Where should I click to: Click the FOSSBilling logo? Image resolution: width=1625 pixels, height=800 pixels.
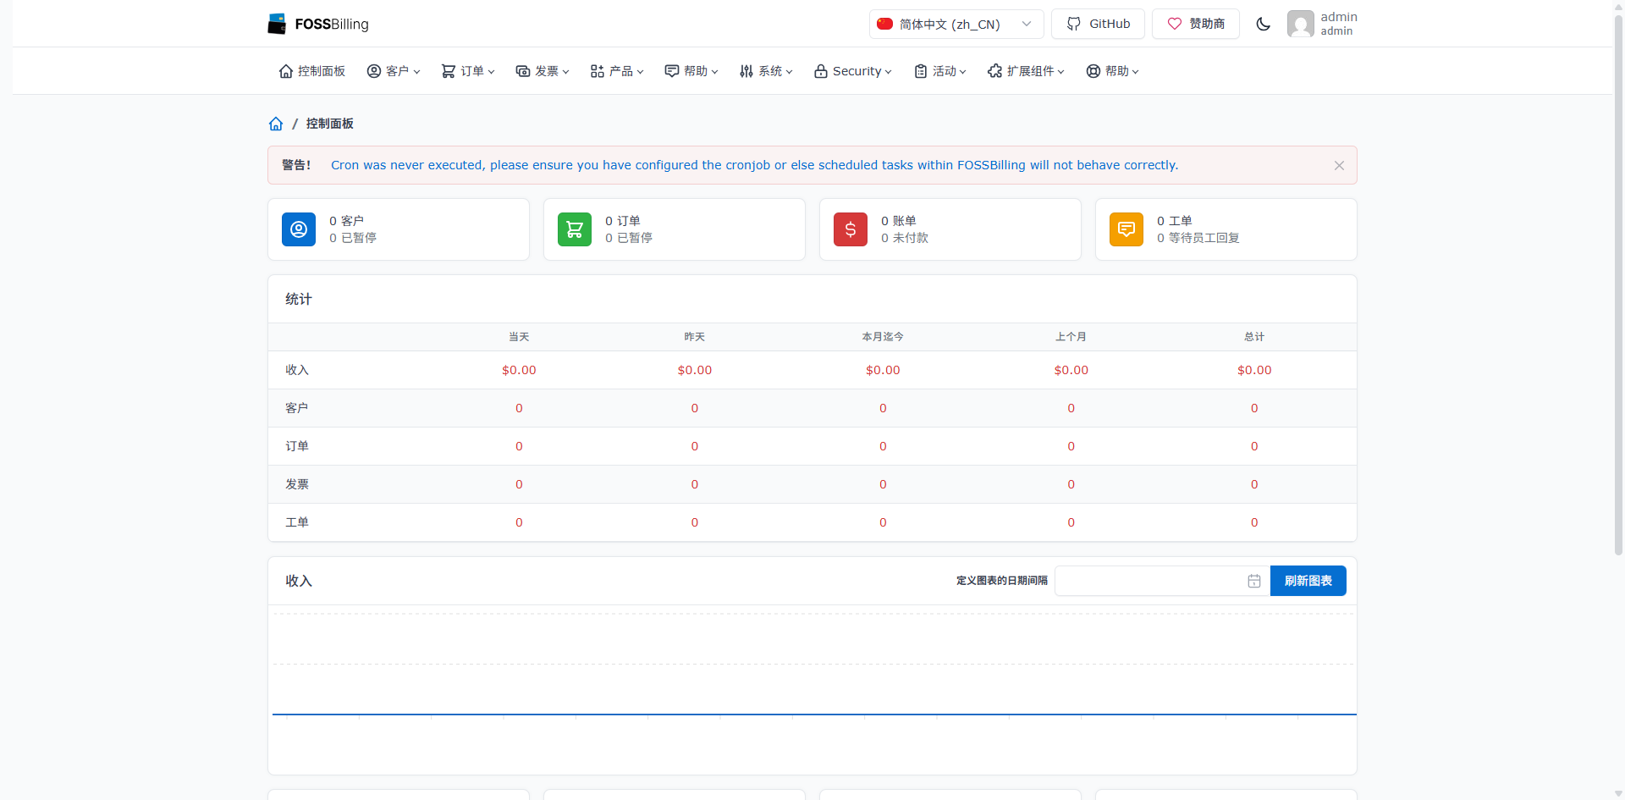click(x=318, y=24)
